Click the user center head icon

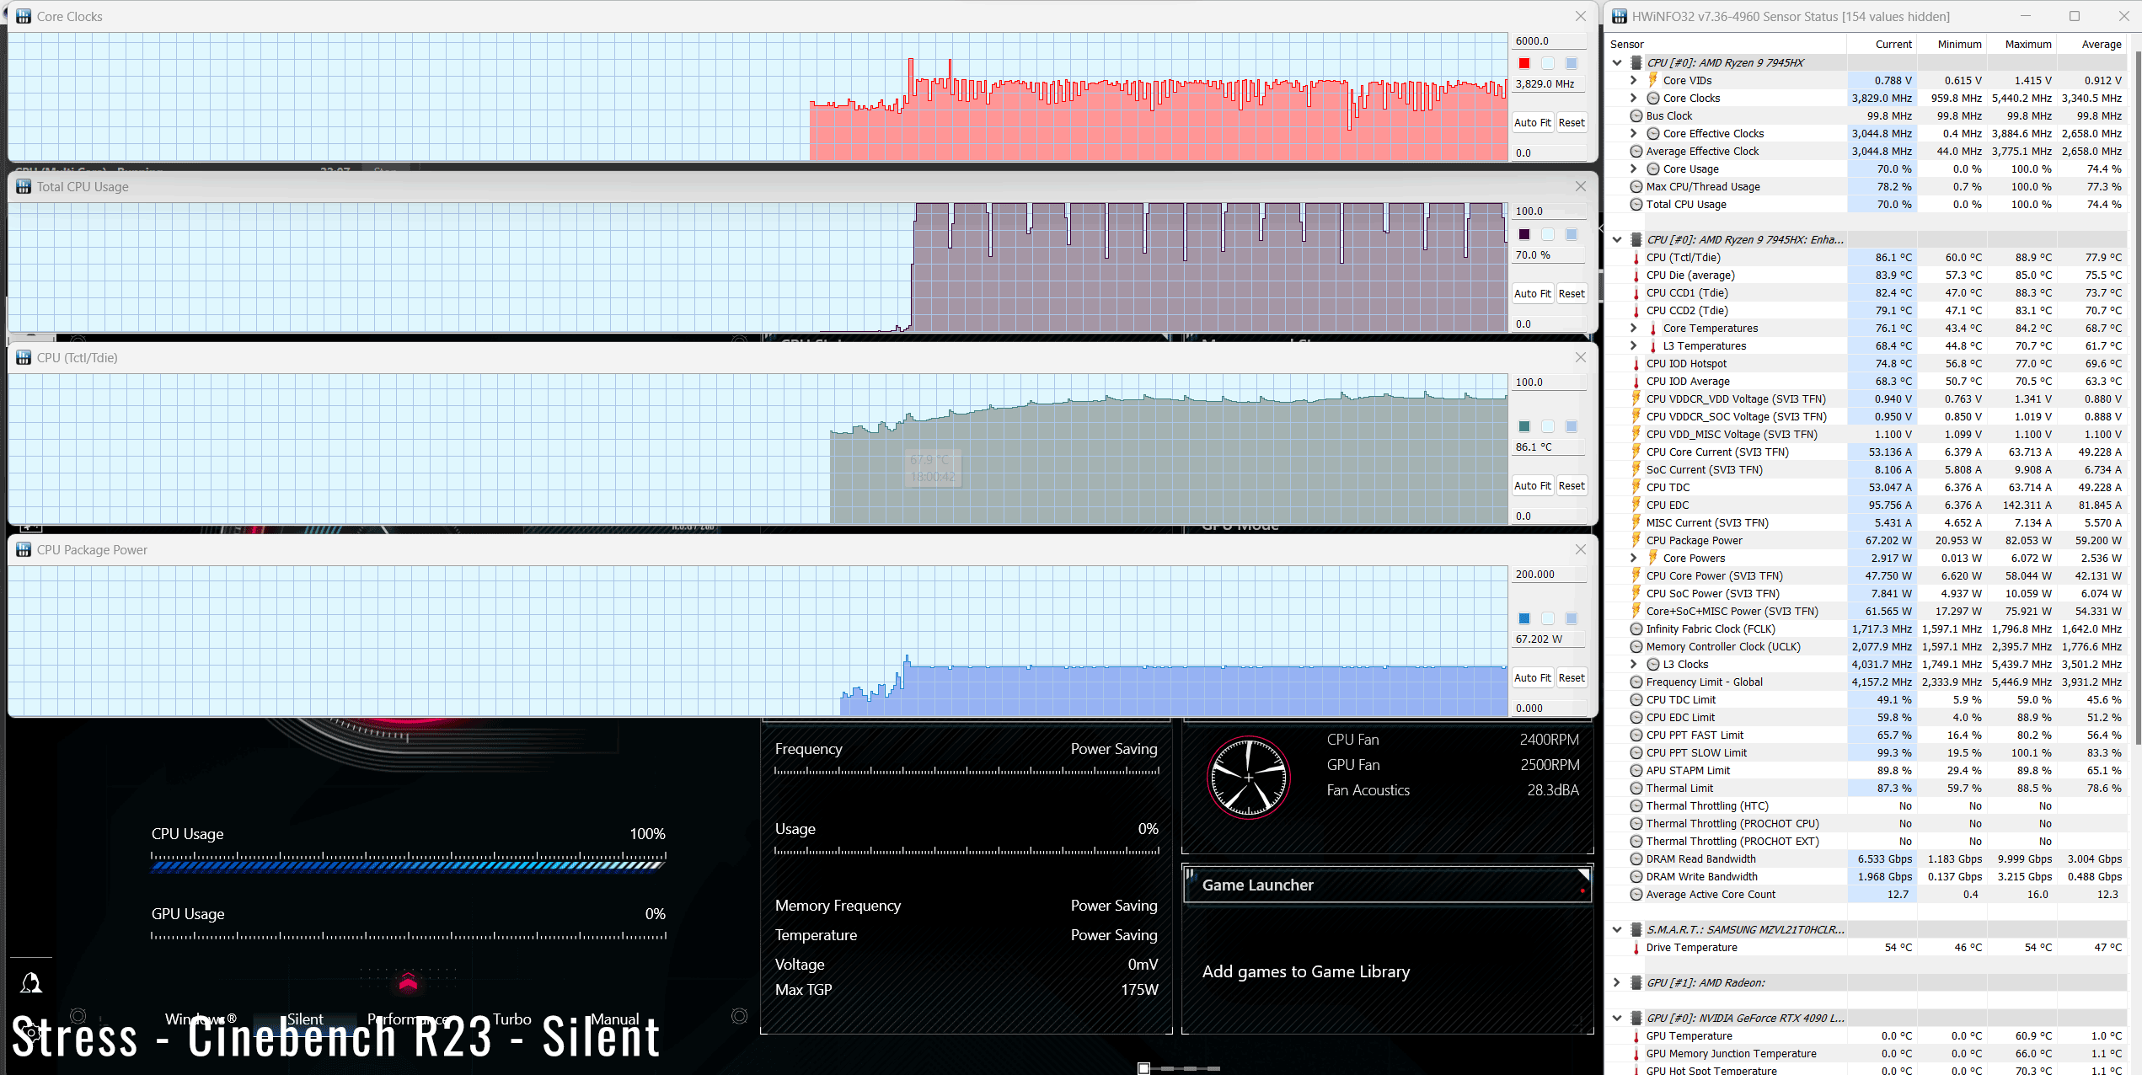pos(31,982)
